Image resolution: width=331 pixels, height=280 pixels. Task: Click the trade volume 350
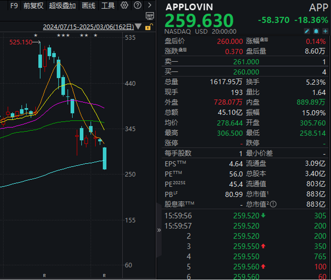point(320,246)
